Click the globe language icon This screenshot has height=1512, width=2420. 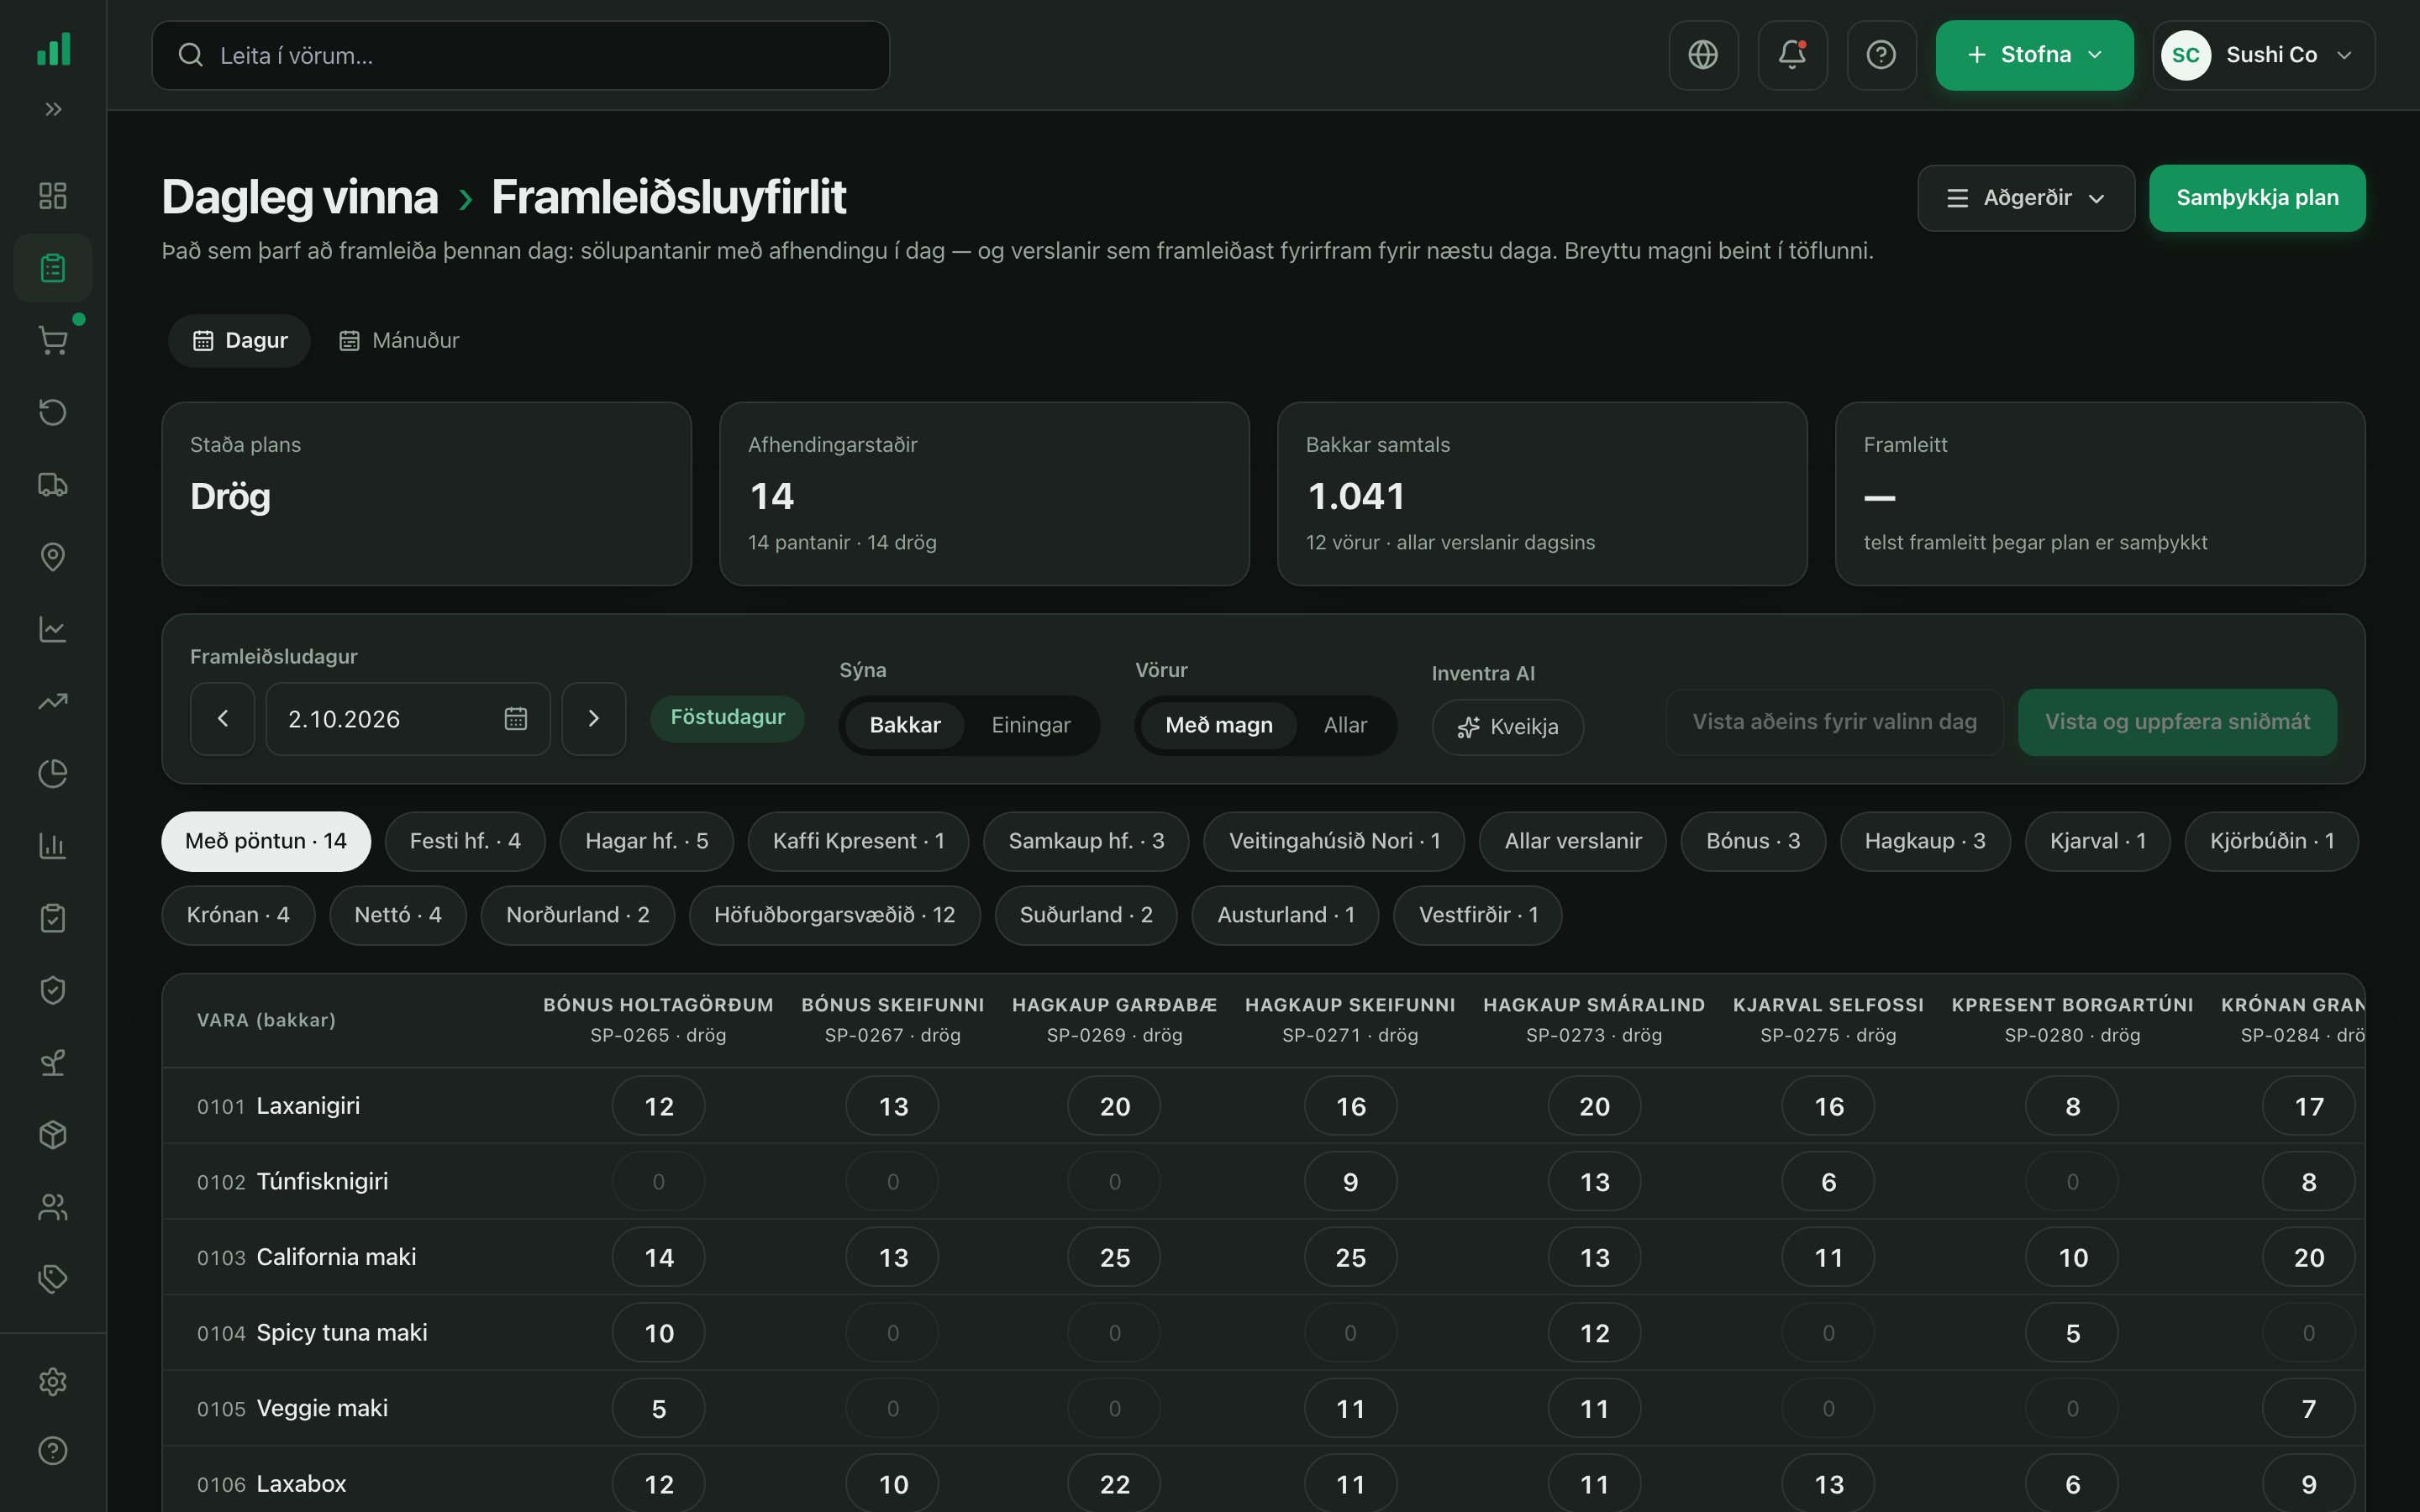pyautogui.click(x=1703, y=55)
